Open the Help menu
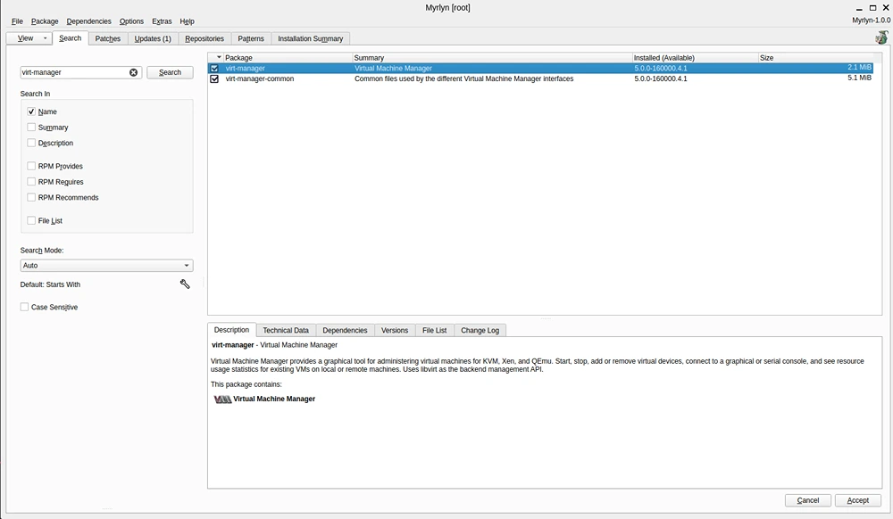893x519 pixels. [x=187, y=21]
